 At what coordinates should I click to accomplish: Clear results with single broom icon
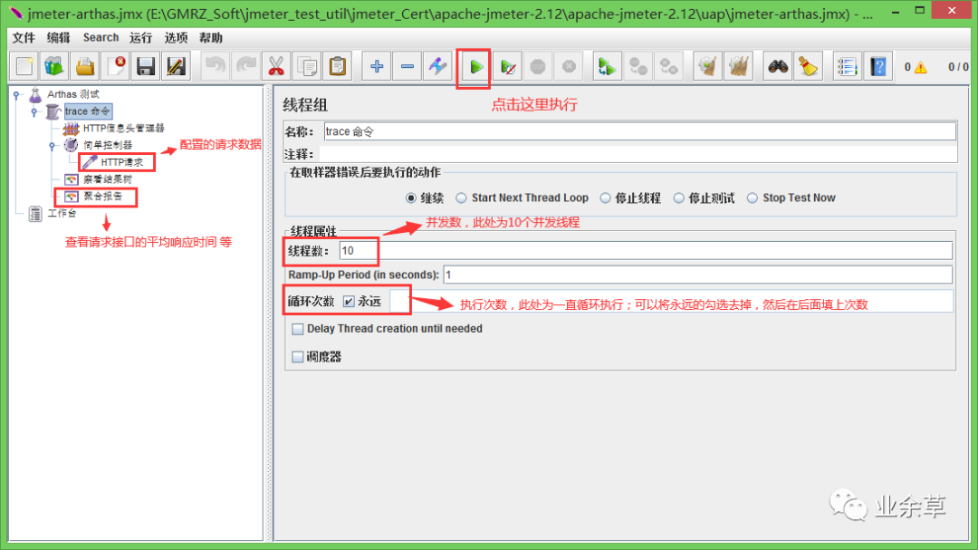tap(707, 66)
